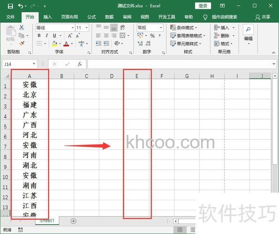This screenshot has width=279, height=234.
Task: Align text to middle of cell
Action: [x=106, y=27]
